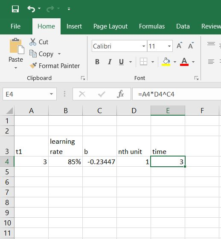Click the Cut scissors icon

point(33,42)
